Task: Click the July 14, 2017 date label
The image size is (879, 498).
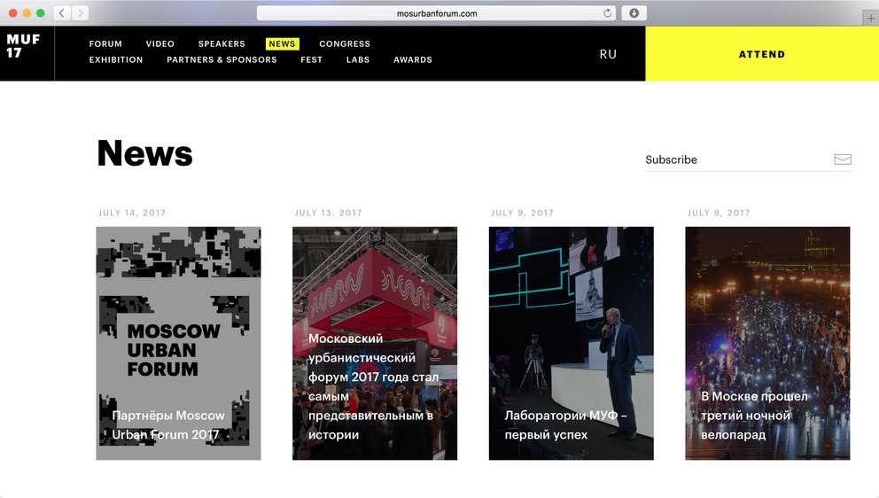Action: 132,213
